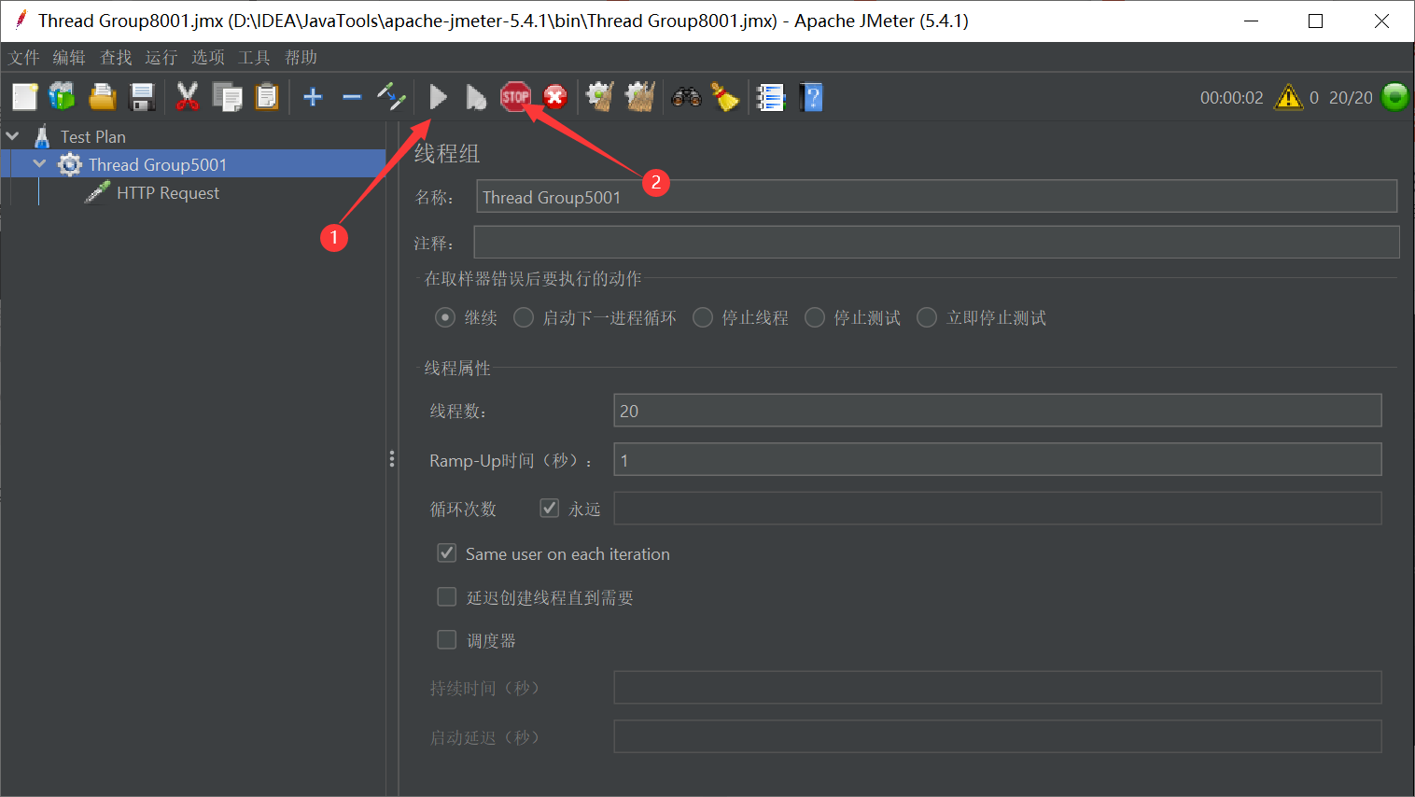This screenshot has width=1415, height=797.
Task: Start test without pauses
Action: click(x=476, y=96)
